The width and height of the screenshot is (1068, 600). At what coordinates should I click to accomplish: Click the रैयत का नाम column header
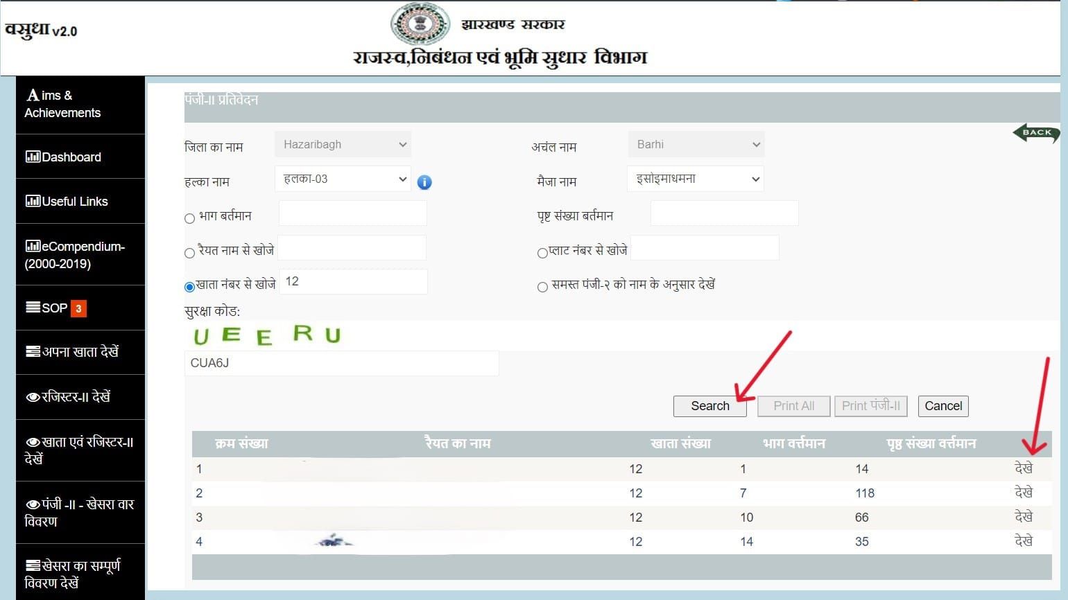click(x=458, y=443)
